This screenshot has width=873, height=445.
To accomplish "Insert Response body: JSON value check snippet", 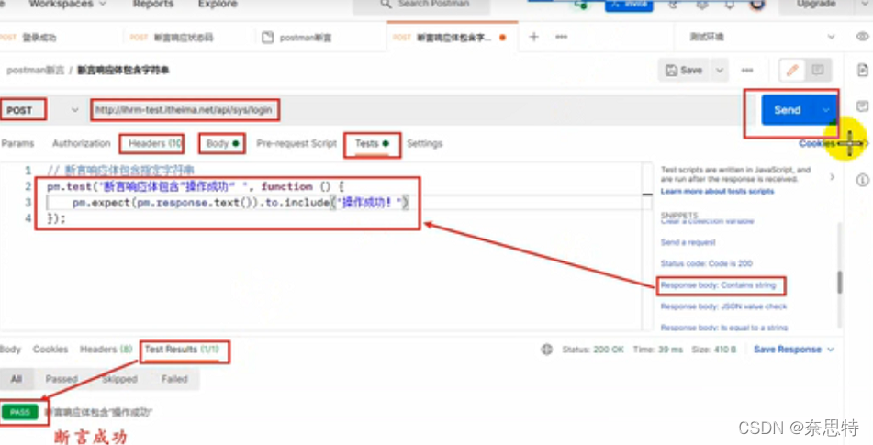I will (x=723, y=306).
